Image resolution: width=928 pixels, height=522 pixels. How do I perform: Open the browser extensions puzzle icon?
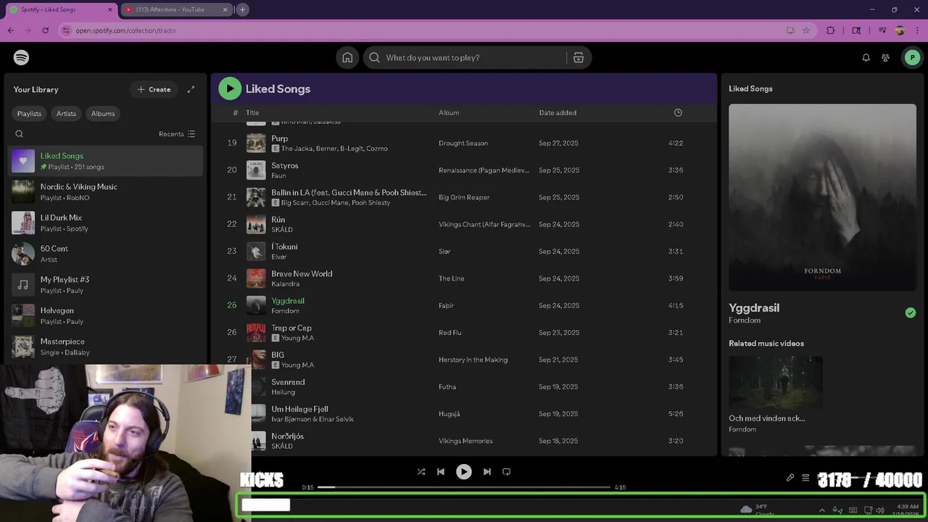[831, 30]
